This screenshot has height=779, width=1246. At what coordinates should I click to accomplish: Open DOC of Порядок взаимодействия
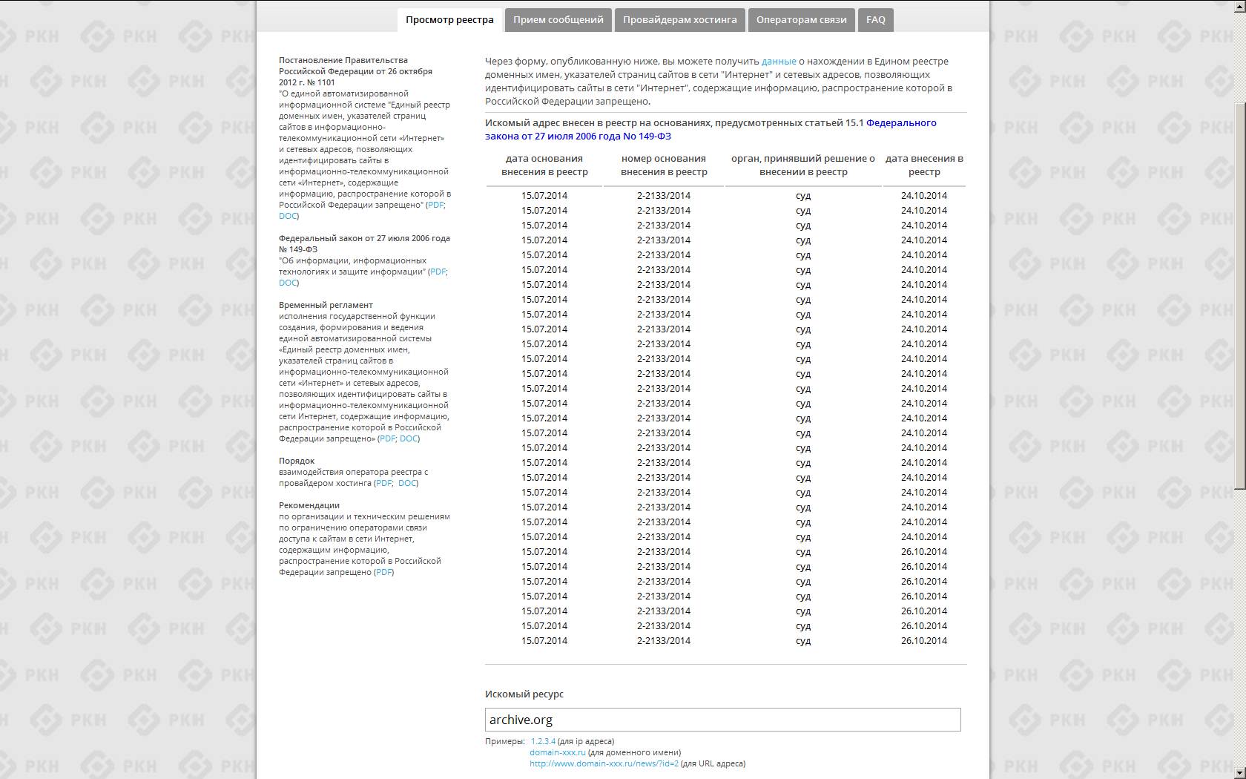pos(407,483)
